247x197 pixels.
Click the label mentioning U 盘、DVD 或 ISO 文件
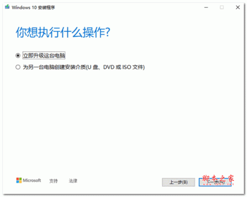tap(84, 67)
